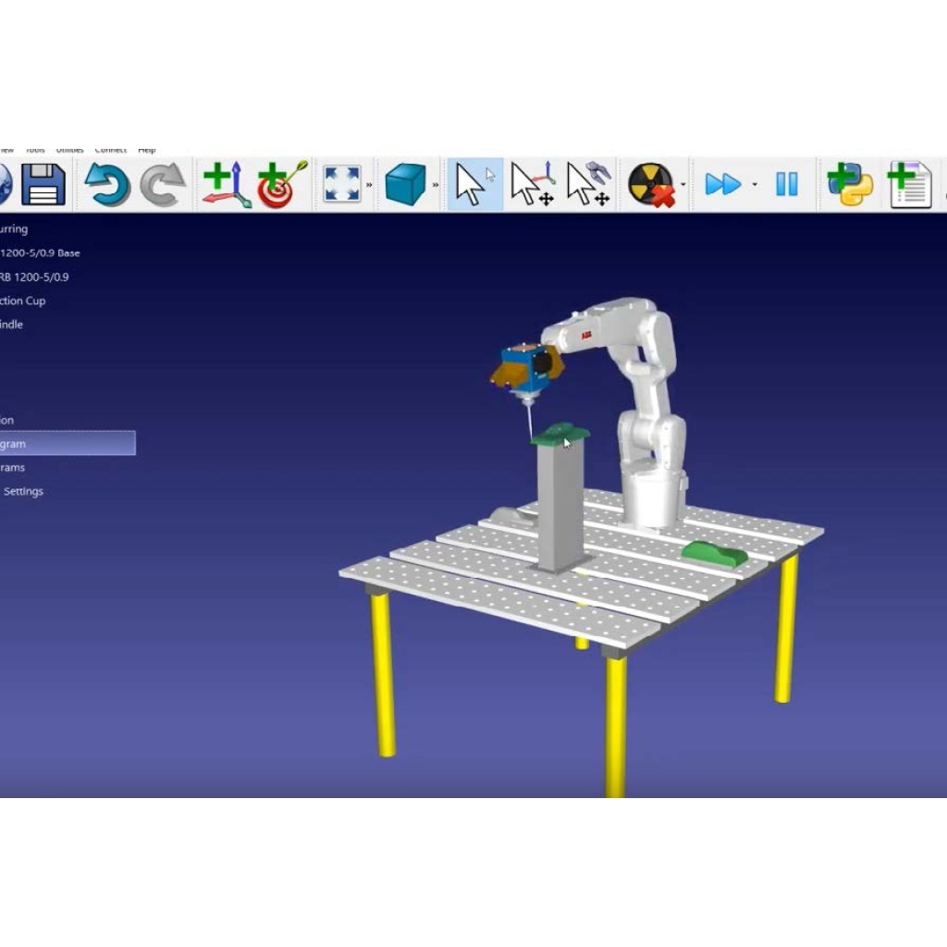Add a new Target

point(277,183)
